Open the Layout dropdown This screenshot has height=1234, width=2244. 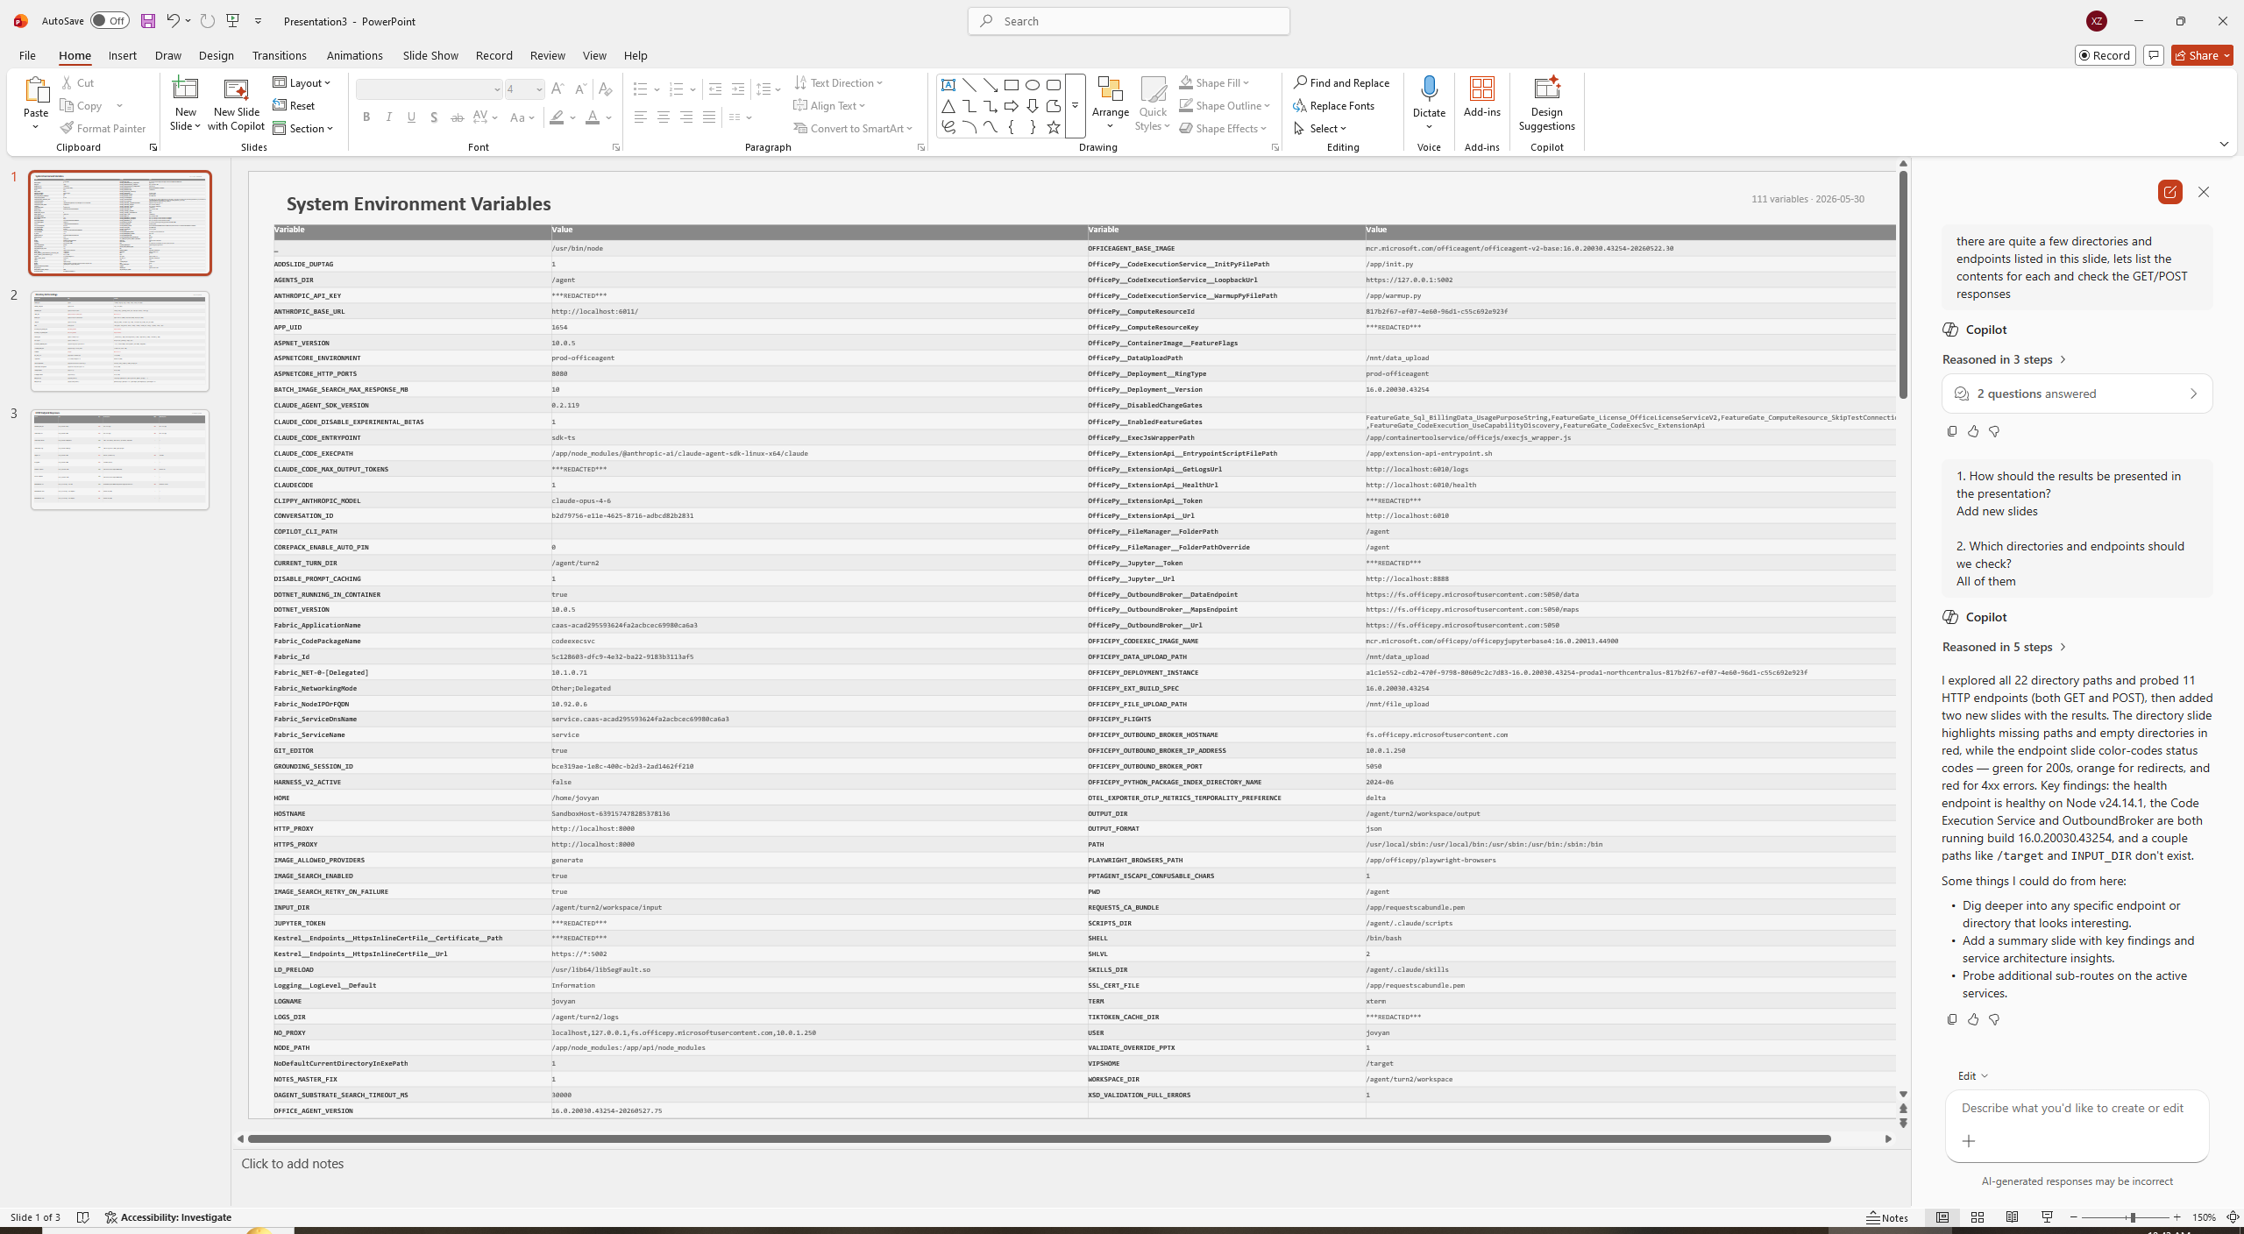click(302, 82)
